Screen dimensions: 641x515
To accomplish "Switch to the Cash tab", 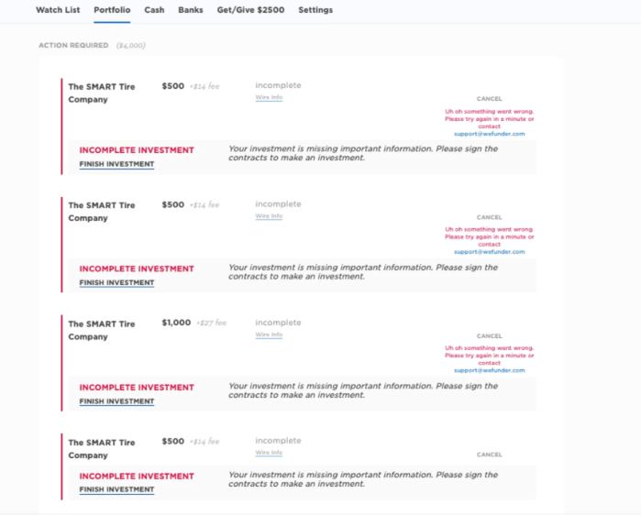I will 154,10.
